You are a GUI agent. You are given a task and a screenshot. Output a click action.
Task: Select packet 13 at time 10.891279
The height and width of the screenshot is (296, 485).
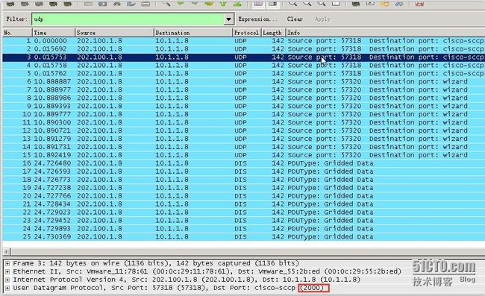[244, 139]
